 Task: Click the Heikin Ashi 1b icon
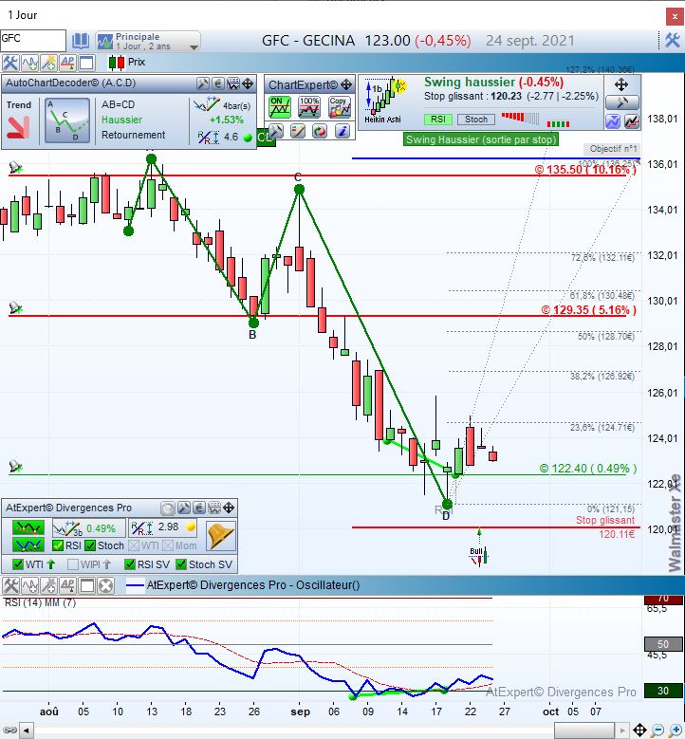(x=386, y=101)
